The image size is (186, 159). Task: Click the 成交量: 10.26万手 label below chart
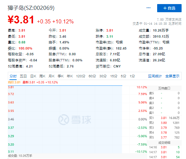[x=20, y=156]
